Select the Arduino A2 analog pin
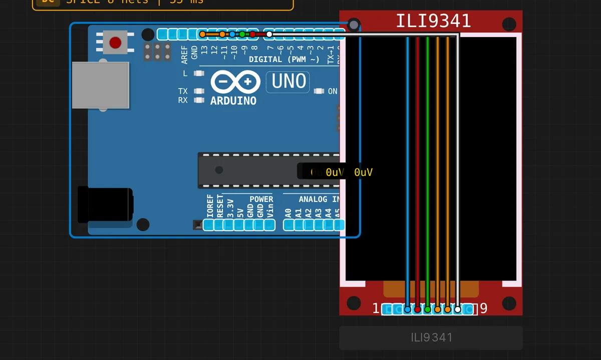Image resolution: width=601 pixels, height=360 pixels. (x=309, y=225)
